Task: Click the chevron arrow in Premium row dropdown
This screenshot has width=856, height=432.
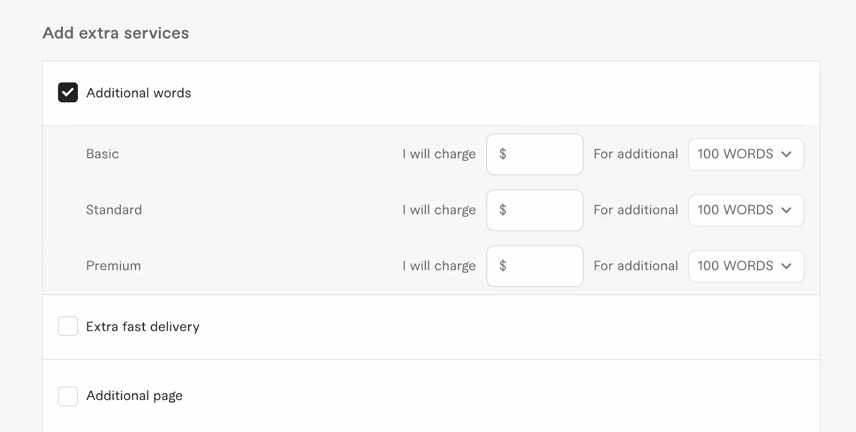Action: [x=786, y=266]
